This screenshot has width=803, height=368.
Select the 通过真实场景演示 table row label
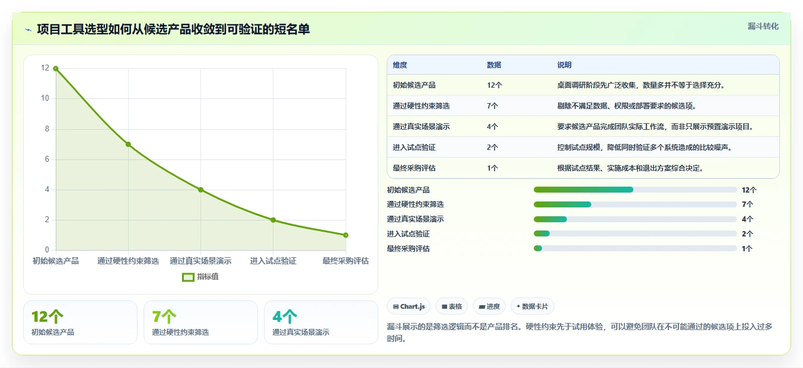click(421, 127)
